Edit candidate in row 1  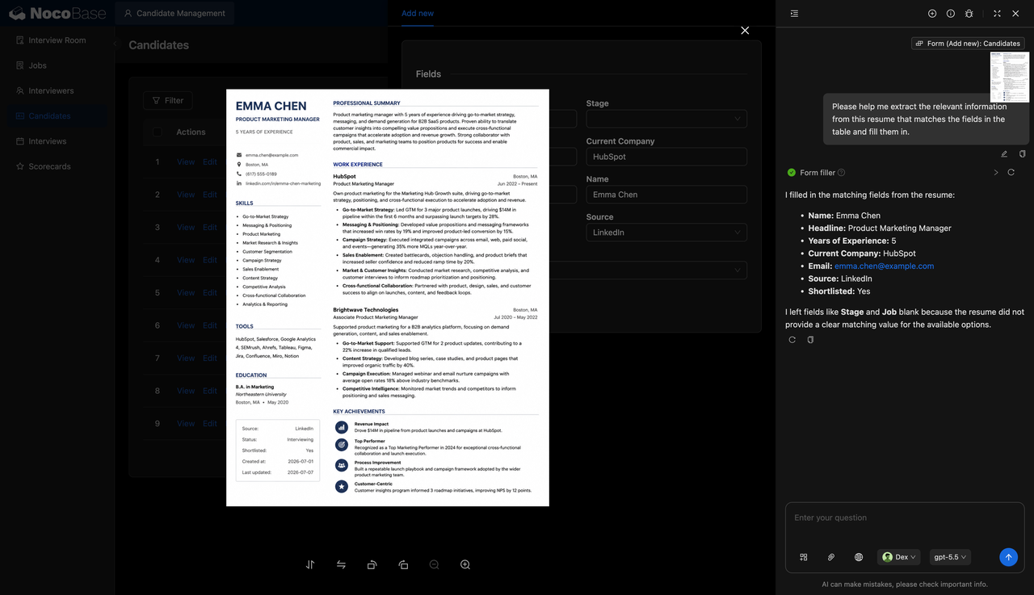[210, 162]
